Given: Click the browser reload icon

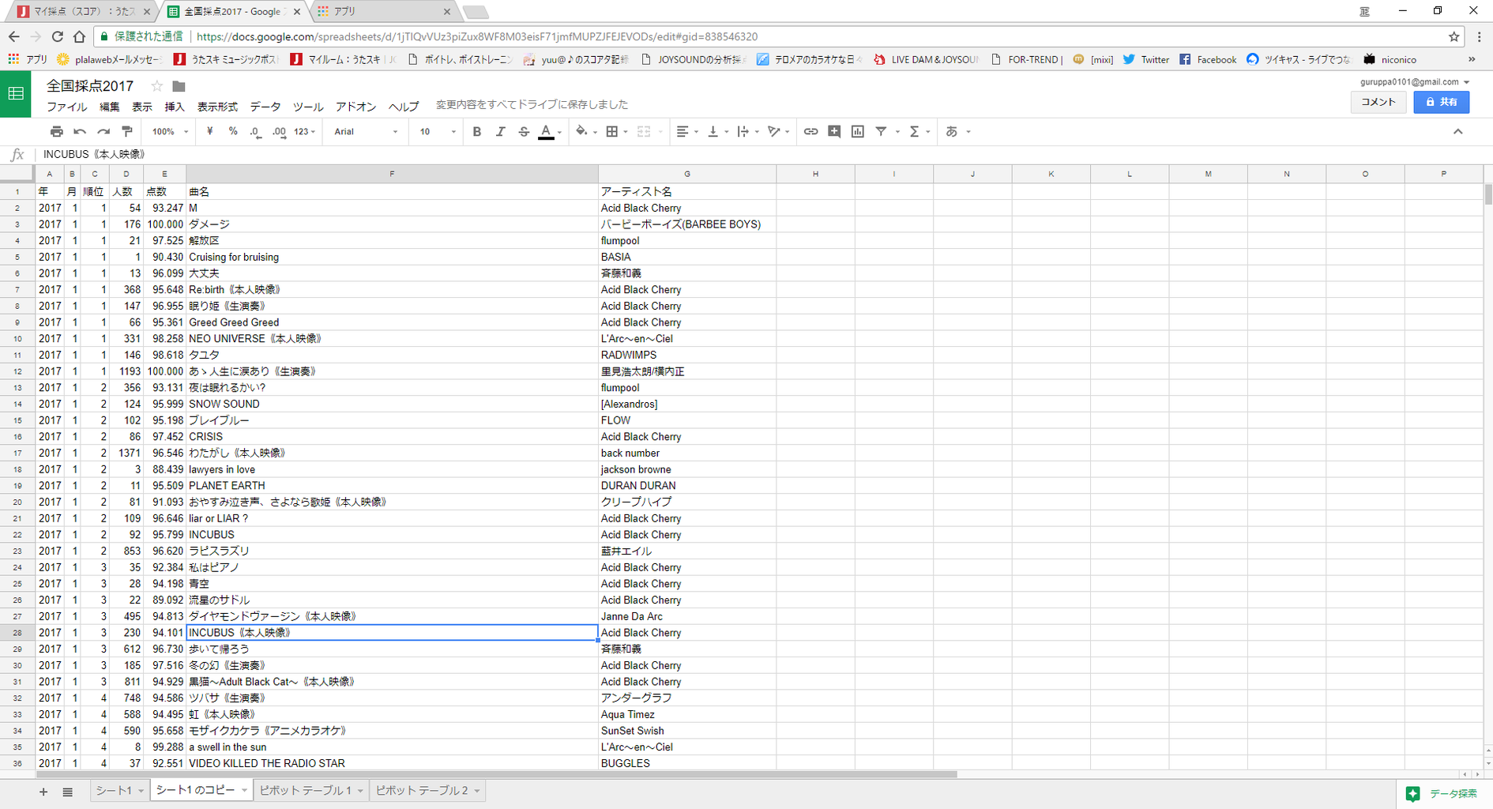Looking at the screenshot, I should [57, 36].
